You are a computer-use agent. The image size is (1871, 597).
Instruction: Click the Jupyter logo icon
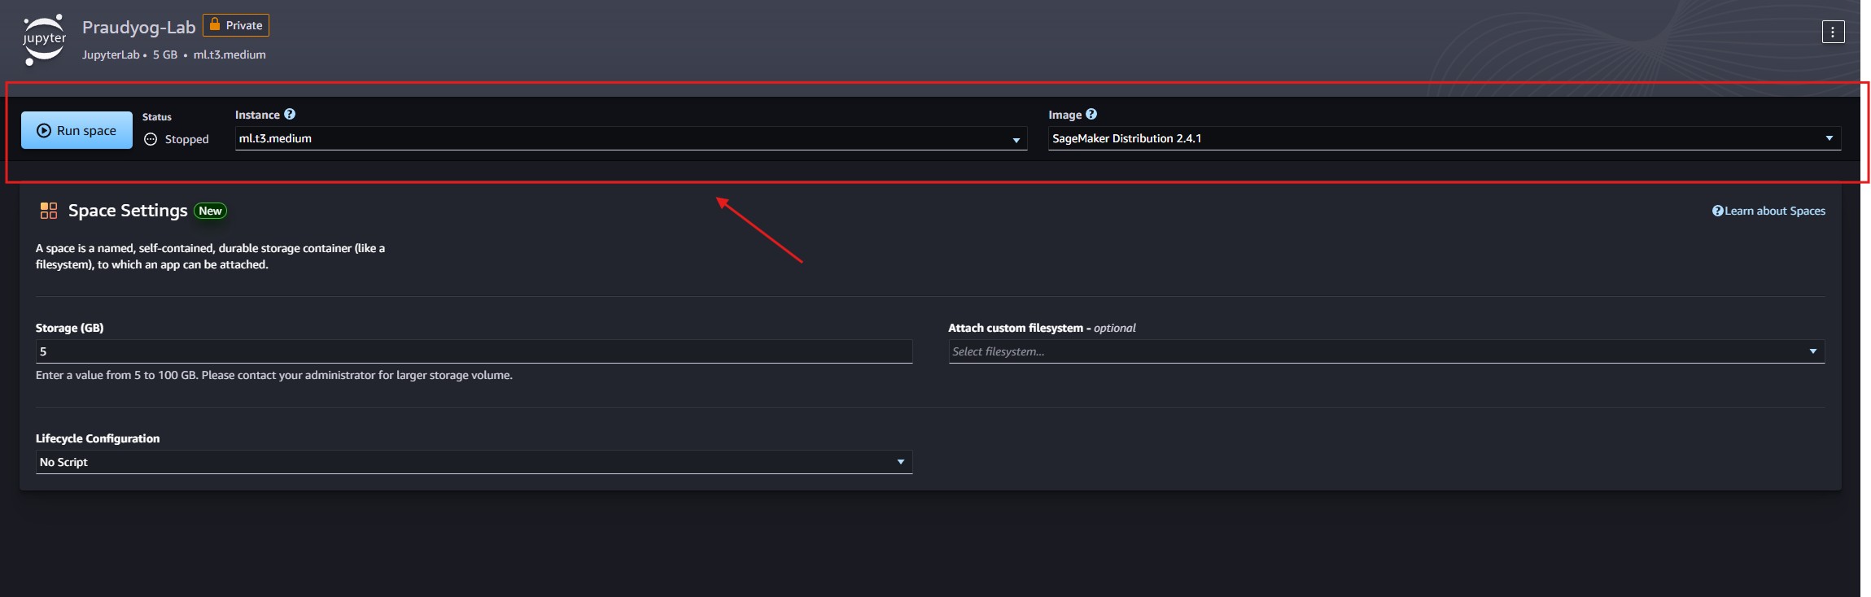[44, 39]
